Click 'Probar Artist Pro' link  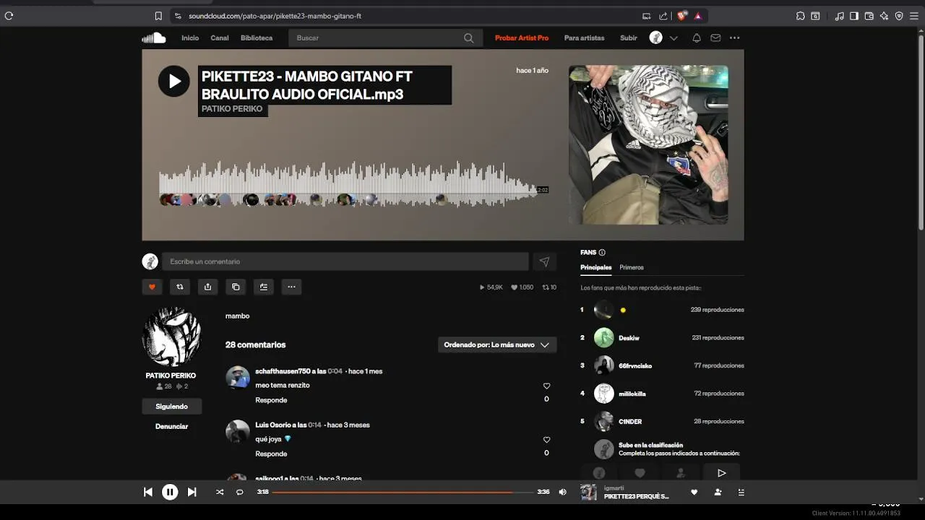click(522, 38)
